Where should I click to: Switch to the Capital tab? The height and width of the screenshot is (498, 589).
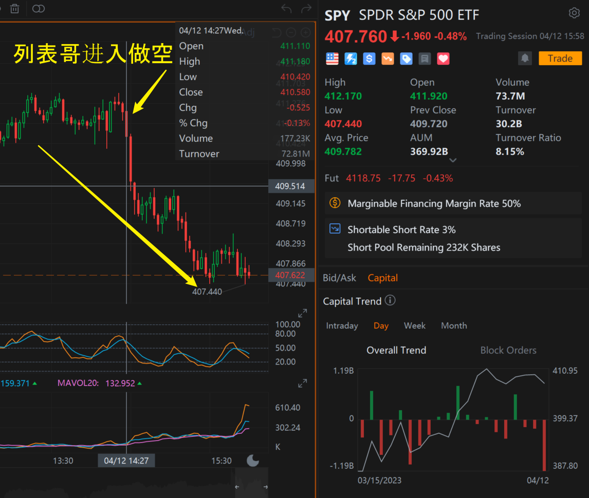(x=382, y=278)
